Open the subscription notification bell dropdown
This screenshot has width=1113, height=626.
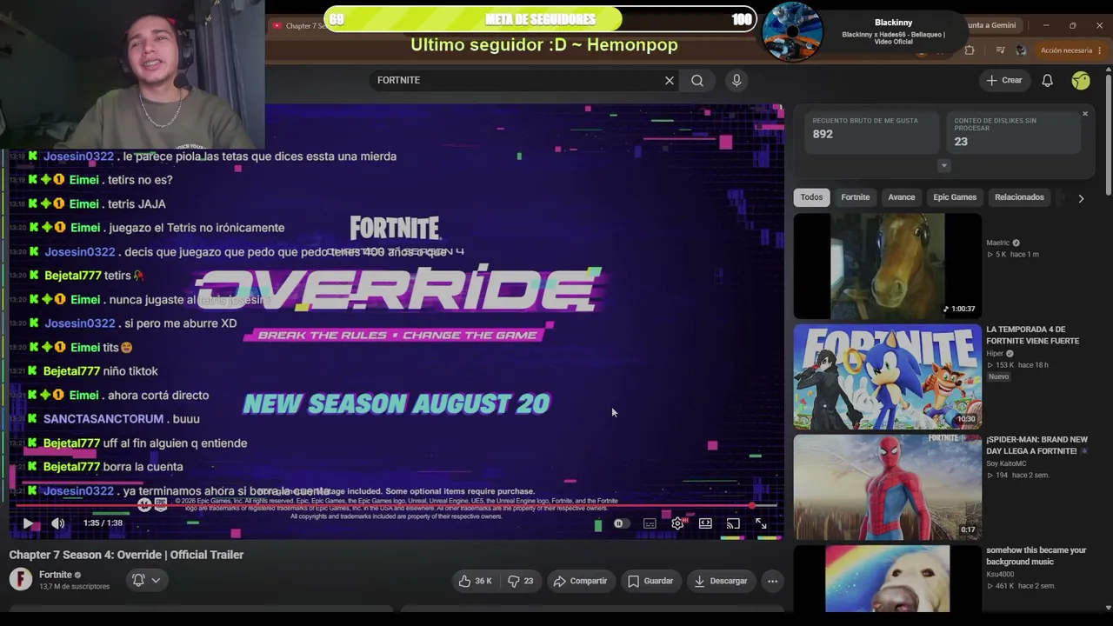point(145,580)
